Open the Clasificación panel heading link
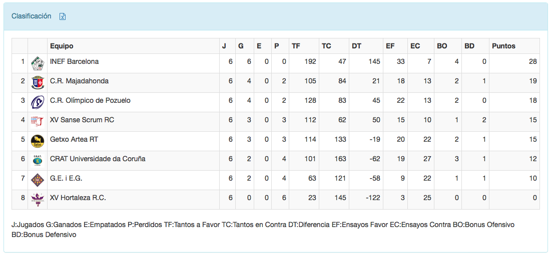This screenshot has height=257, width=551. tap(31, 16)
